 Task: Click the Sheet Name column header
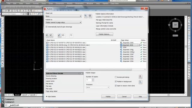(50, 40)
